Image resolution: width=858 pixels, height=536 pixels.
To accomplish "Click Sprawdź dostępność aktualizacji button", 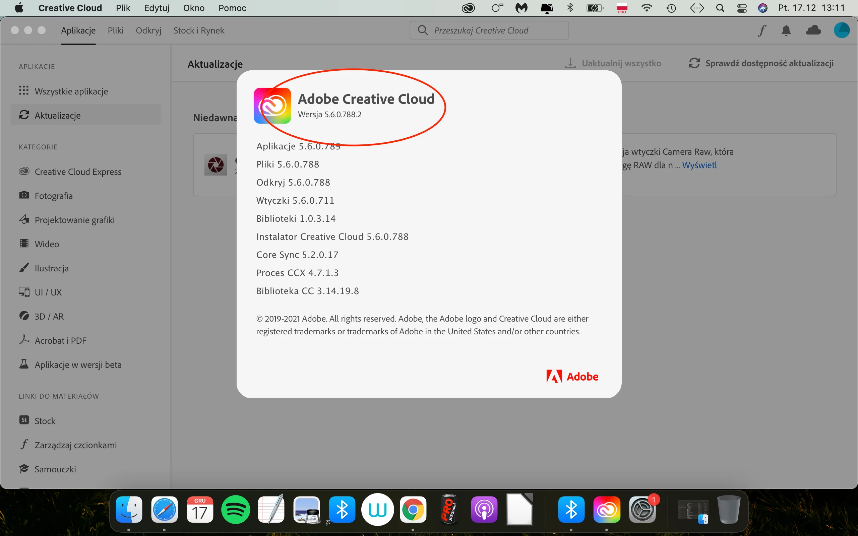I will (761, 63).
